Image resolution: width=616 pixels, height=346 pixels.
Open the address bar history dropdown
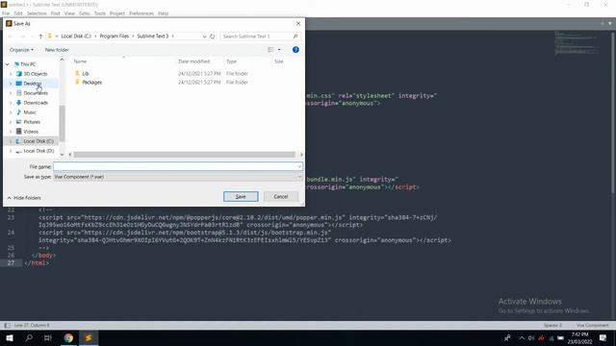click(x=204, y=37)
